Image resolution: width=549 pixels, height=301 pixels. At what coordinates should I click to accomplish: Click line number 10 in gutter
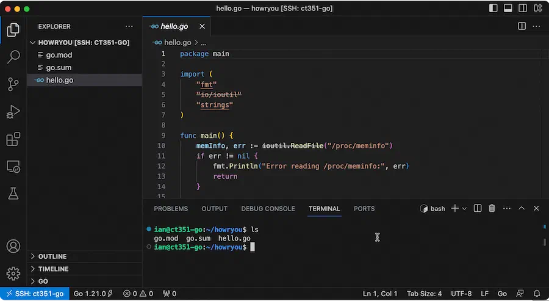click(161, 145)
